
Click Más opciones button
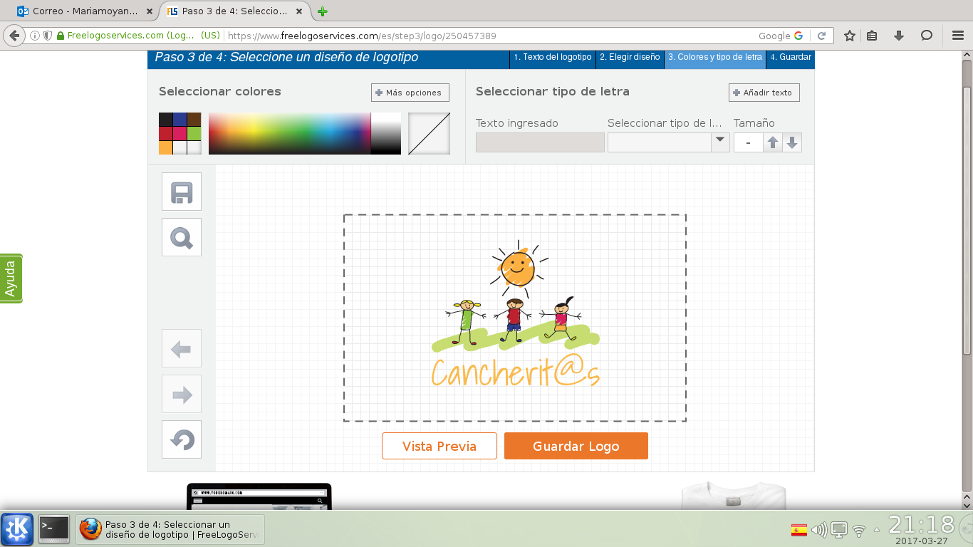tap(410, 93)
